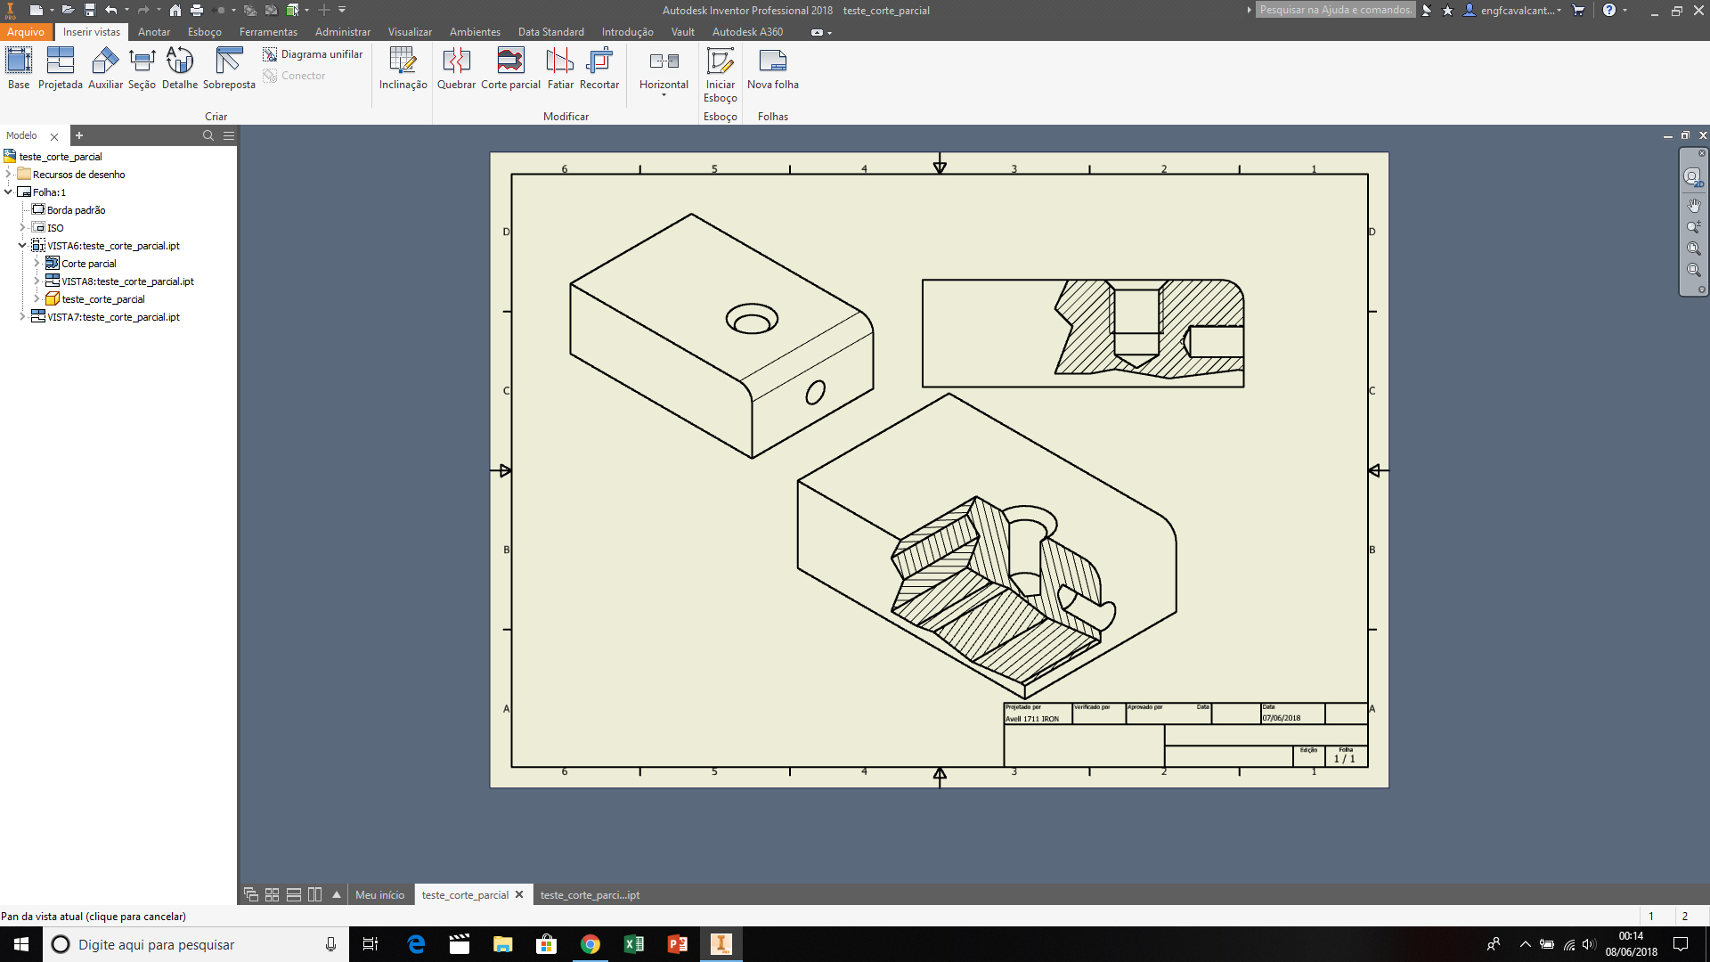Select the Base view tool
This screenshot has height=962, width=1710.
[18, 67]
